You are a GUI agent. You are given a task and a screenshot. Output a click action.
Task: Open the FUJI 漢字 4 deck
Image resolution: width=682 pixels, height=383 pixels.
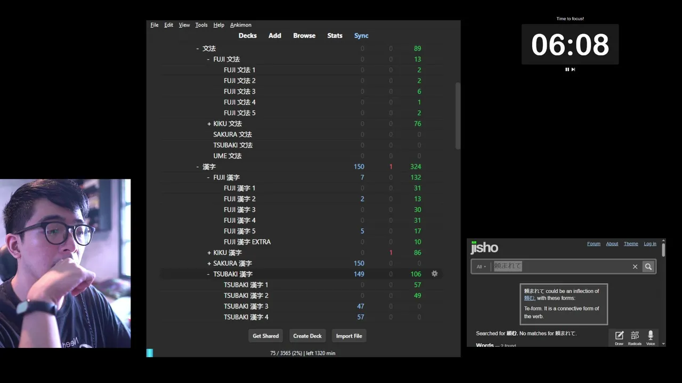point(240,220)
